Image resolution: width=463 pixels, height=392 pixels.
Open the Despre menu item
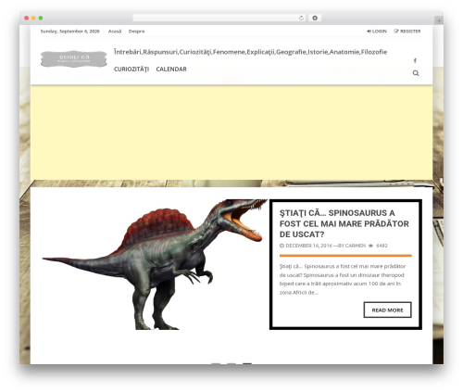(x=136, y=32)
